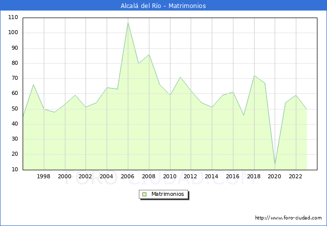Select the green Matrimonios legend swatch
Screen dimensions: 327x226
coord(144,194)
